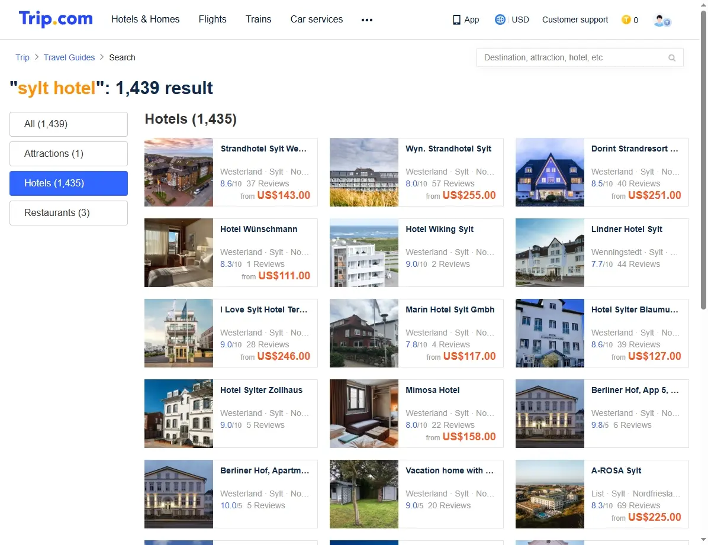Image resolution: width=708 pixels, height=545 pixels.
Task: Open A-ROSA Sylt aerial photo
Action: click(550, 494)
